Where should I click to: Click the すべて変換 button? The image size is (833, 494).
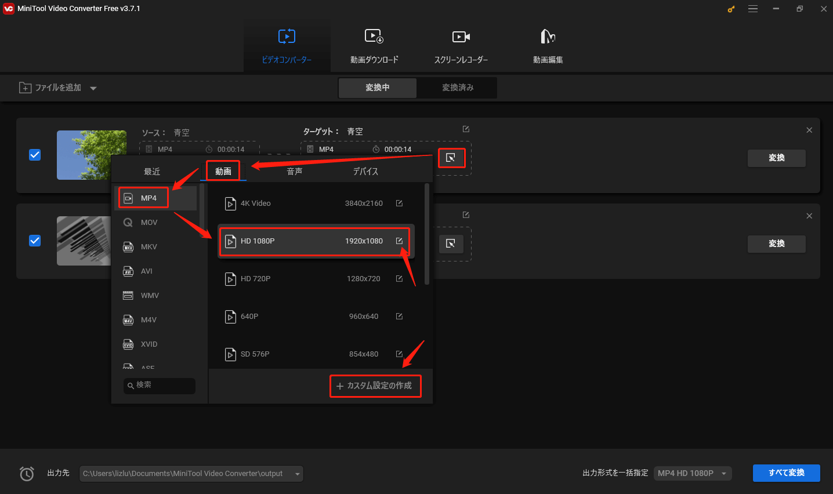click(786, 473)
